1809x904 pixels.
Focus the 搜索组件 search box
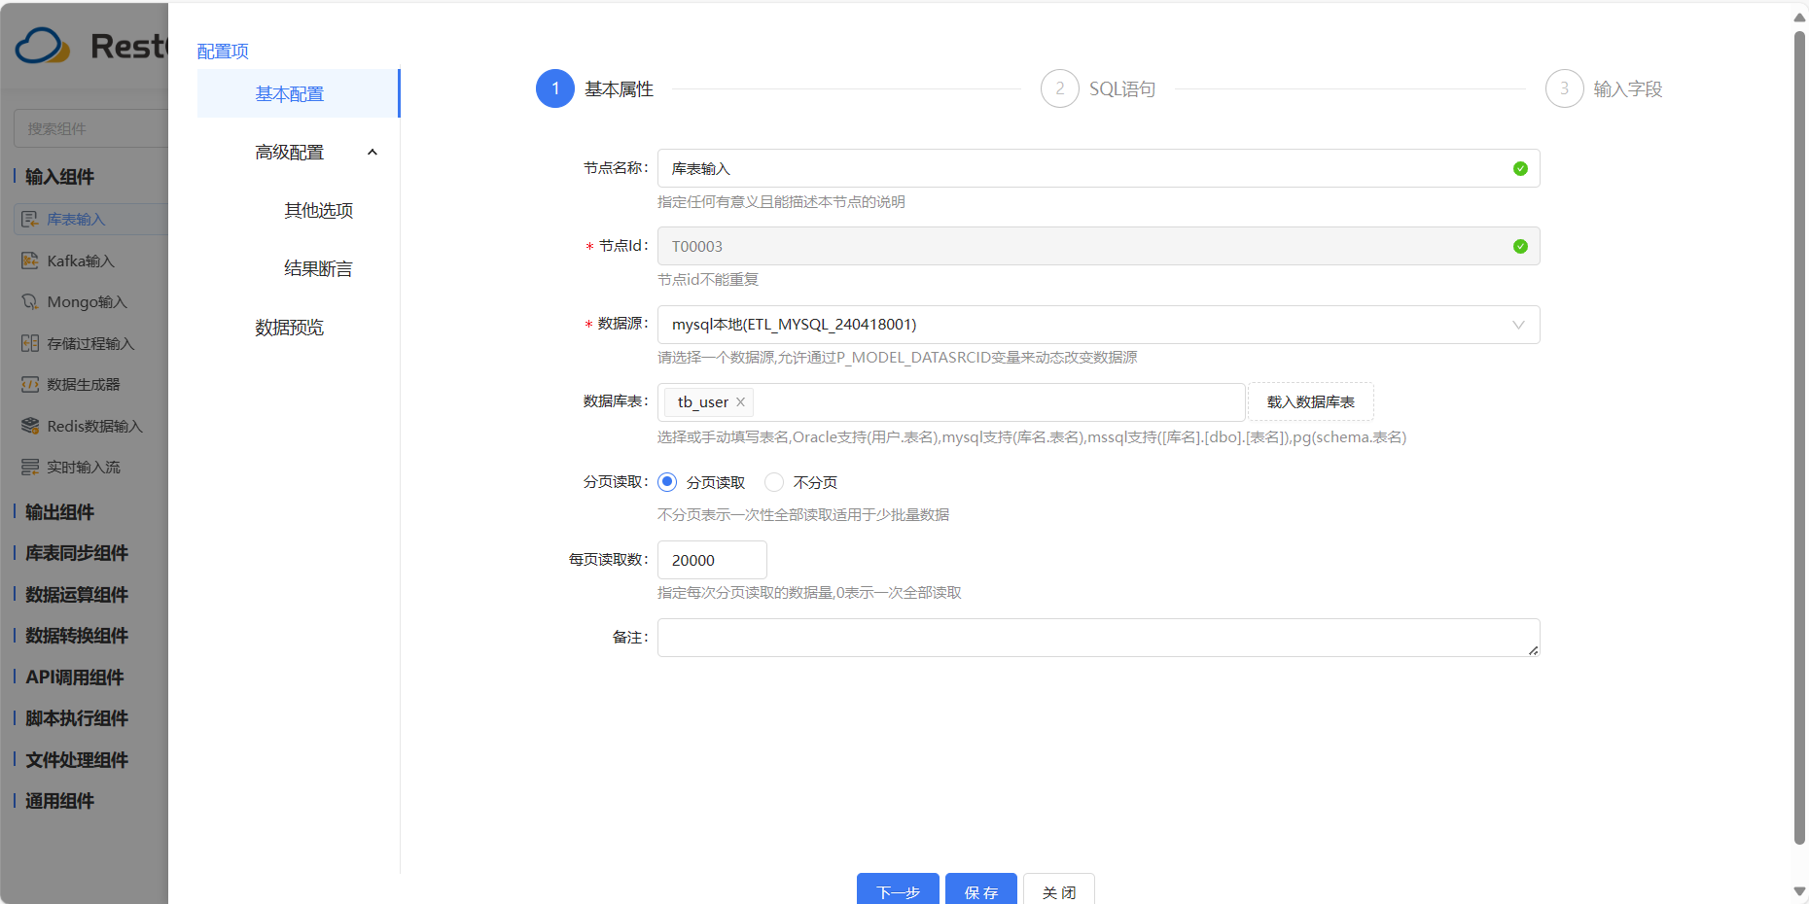(x=91, y=128)
